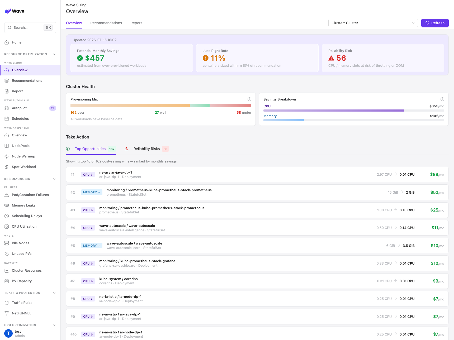
Task: Click Savings Breakdown info icon
Action: click(442, 99)
